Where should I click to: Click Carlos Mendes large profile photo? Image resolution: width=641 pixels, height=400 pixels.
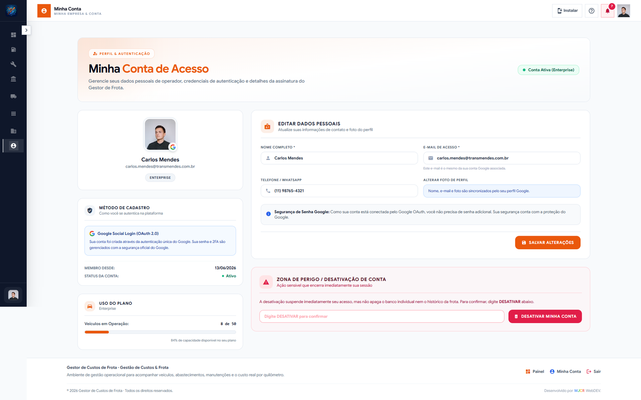point(160,134)
